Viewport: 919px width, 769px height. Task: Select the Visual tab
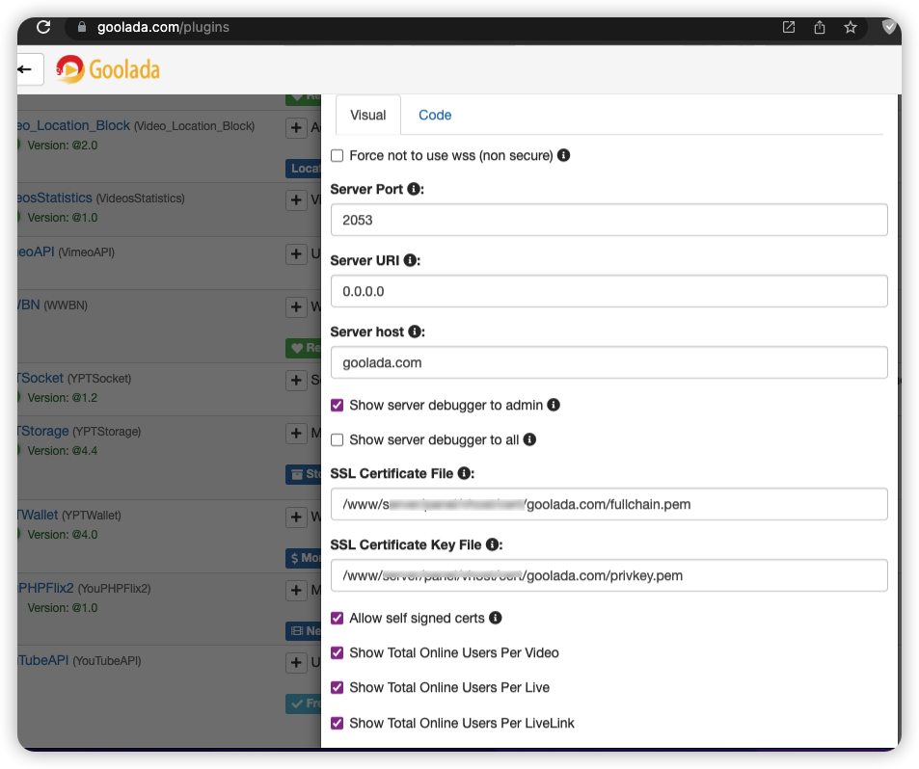click(x=367, y=115)
